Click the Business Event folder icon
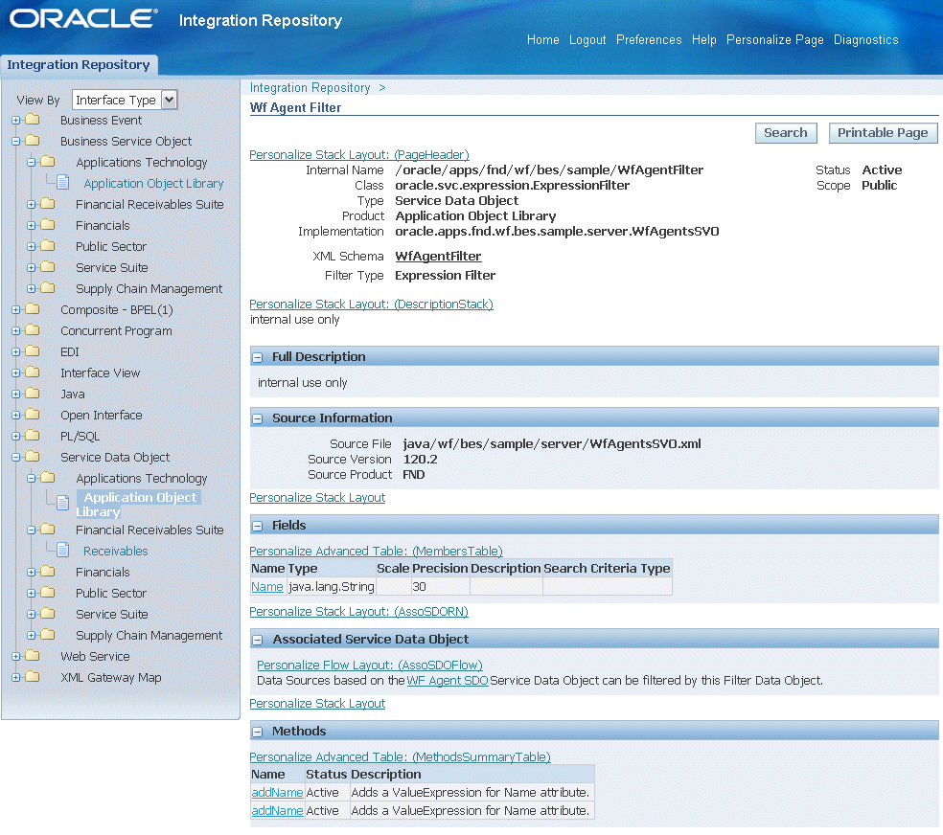Viewport: 943px width, 835px height. coord(33,120)
